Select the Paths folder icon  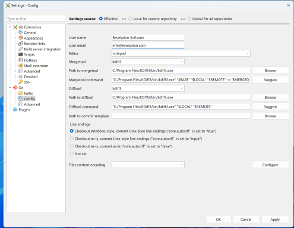(x=21, y=93)
